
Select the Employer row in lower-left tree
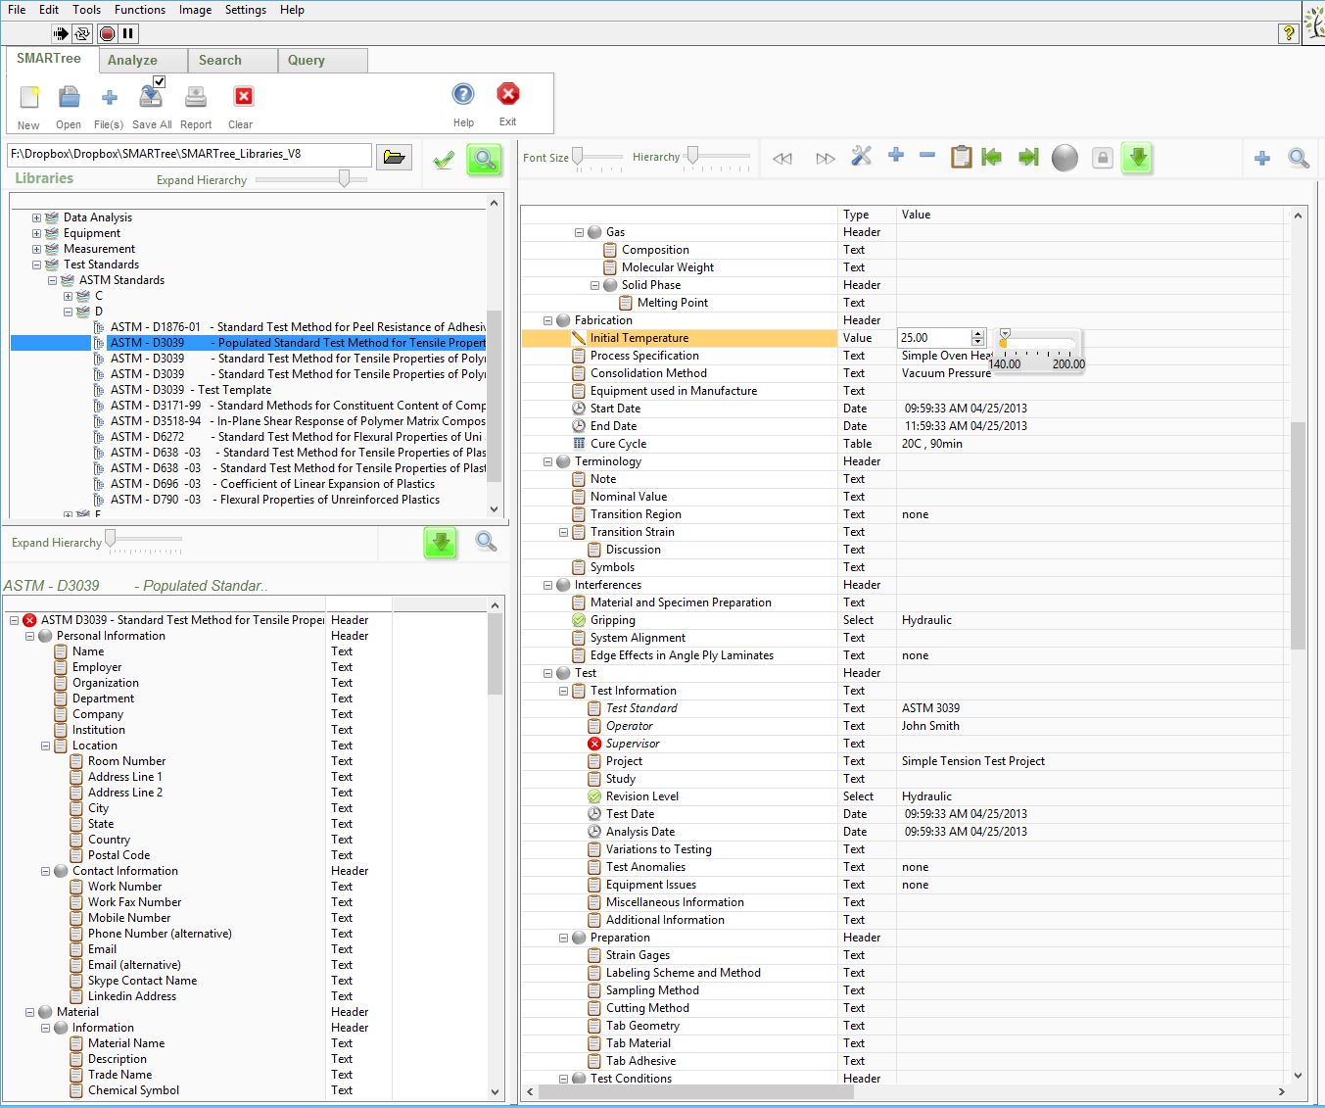pyautogui.click(x=97, y=667)
